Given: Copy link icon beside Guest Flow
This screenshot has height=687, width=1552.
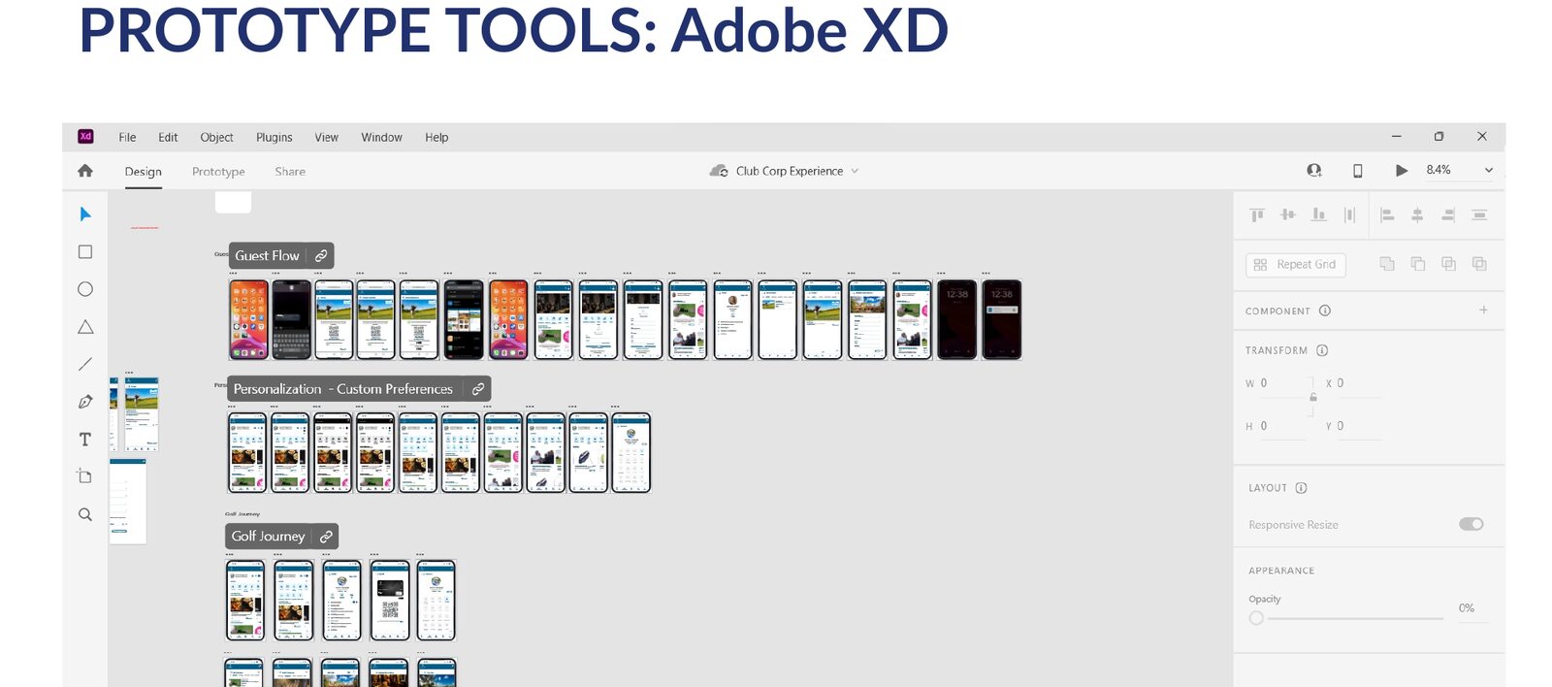Looking at the screenshot, I should [x=321, y=256].
